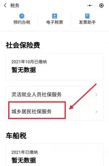109x166 pixels.
Task: Open the 预约办税 label
Action: pos(22,22)
